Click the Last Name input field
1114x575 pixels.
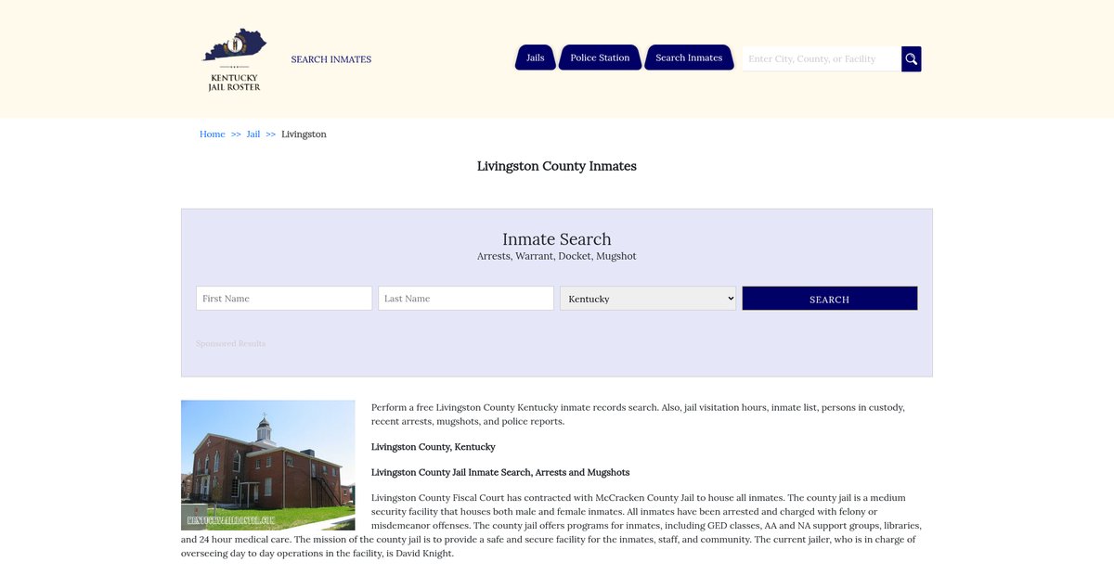click(466, 299)
